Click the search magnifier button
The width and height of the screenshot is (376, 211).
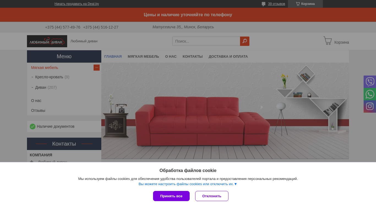245,41
